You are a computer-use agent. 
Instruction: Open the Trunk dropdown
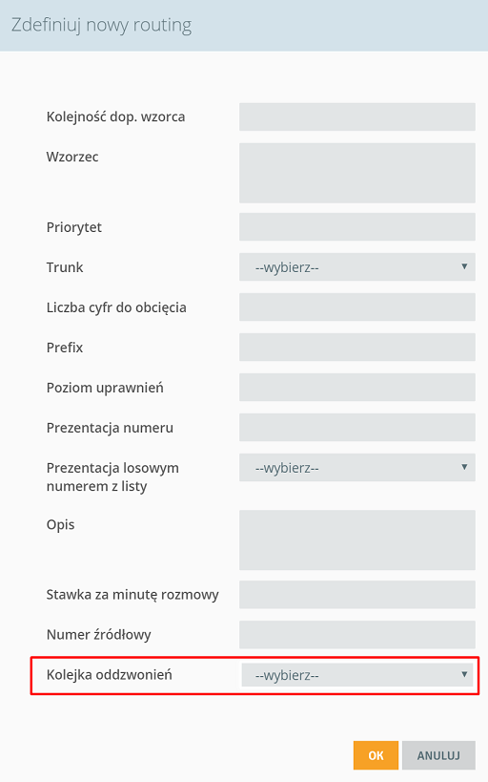click(357, 266)
